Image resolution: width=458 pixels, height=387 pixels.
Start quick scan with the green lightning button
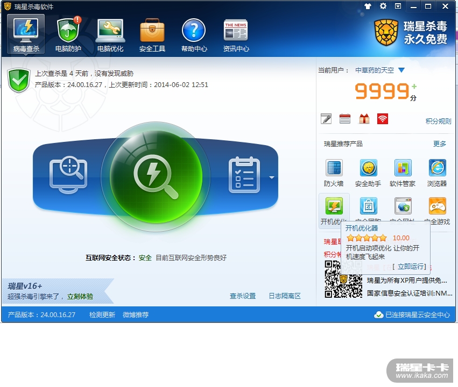pyautogui.click(x=156, y=177)
